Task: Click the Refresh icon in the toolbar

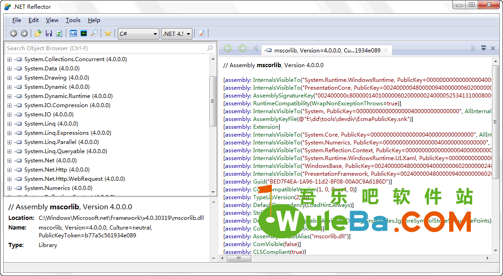Action: click(x=59, y=33)
